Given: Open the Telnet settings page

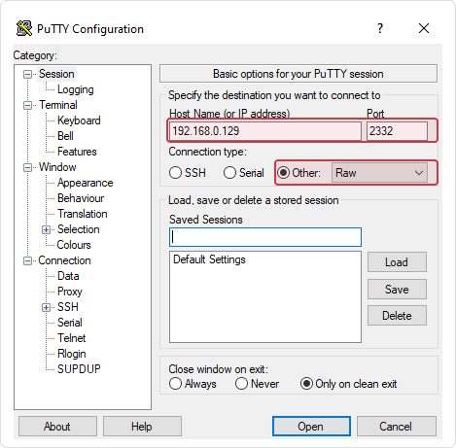Looking at the screenshot, I should pos(72,338).
